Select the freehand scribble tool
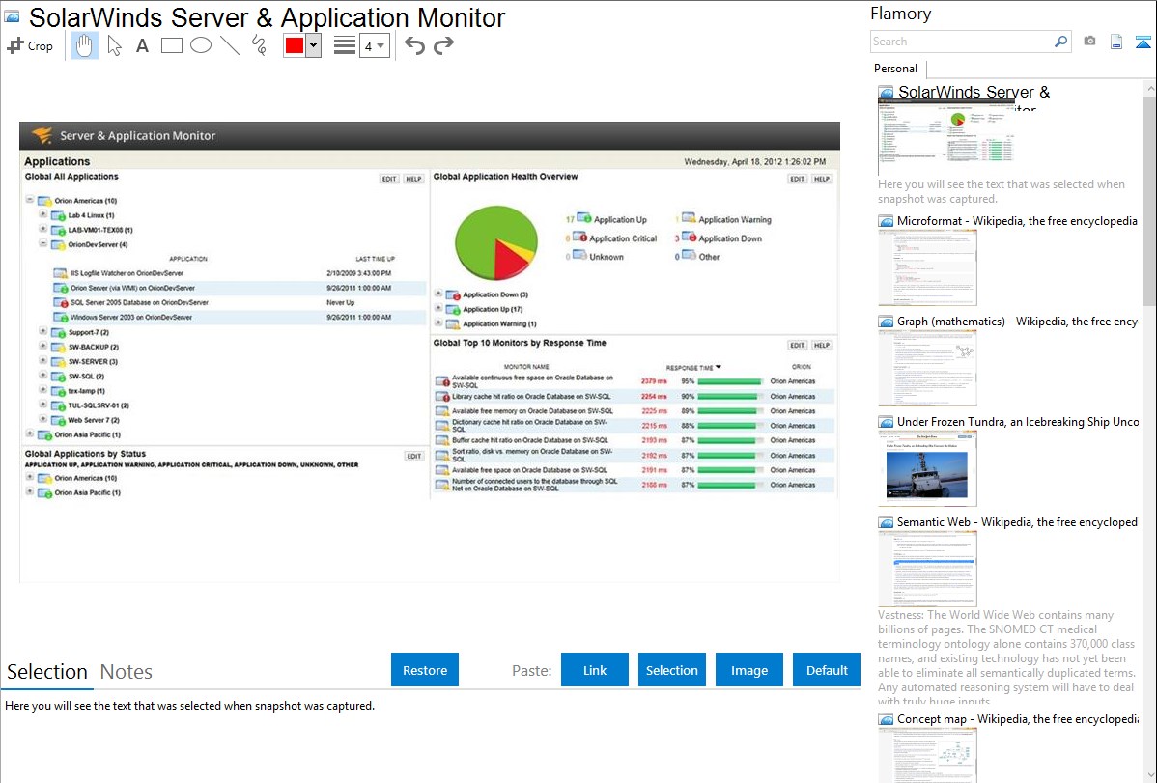This screenshot has height=783, width=1157. [x=259, y=45]
